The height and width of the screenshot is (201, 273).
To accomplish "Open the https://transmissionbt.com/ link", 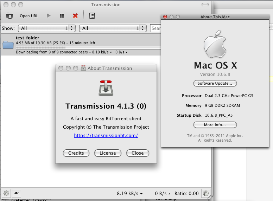I will tap(106, 135).
